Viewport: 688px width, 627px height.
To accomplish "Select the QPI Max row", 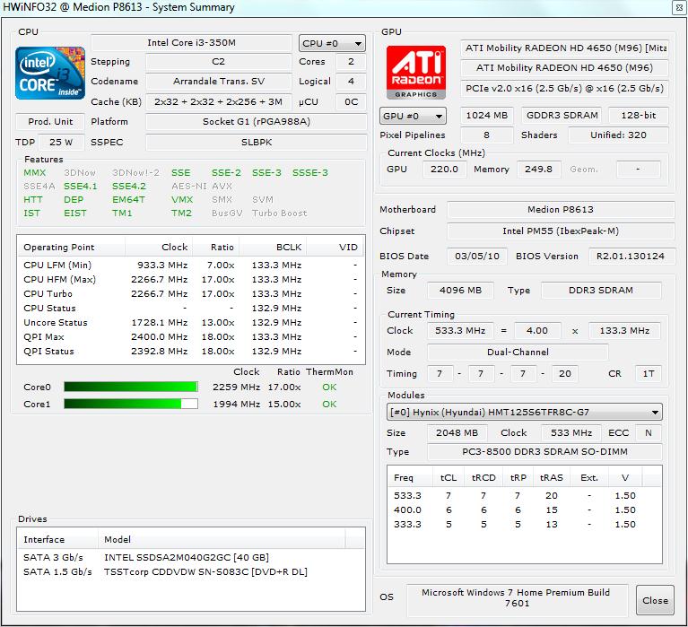I will click(191, 337).
